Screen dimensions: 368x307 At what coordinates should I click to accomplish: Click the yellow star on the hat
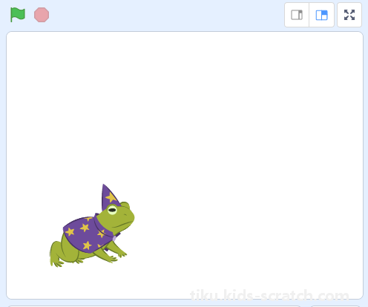click(x=111, y=197)
